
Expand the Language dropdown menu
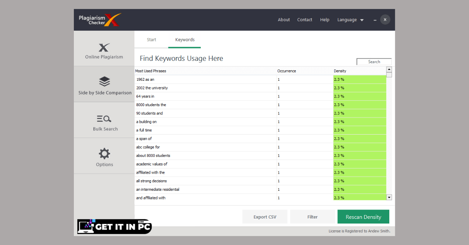click(351, 20)
